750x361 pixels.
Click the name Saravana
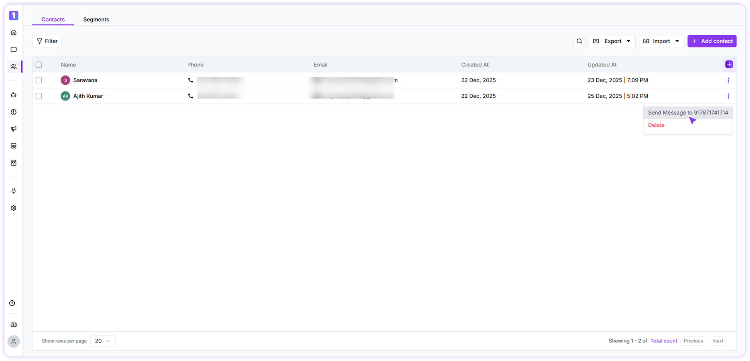pyautogui.click(x=85, y=80)
